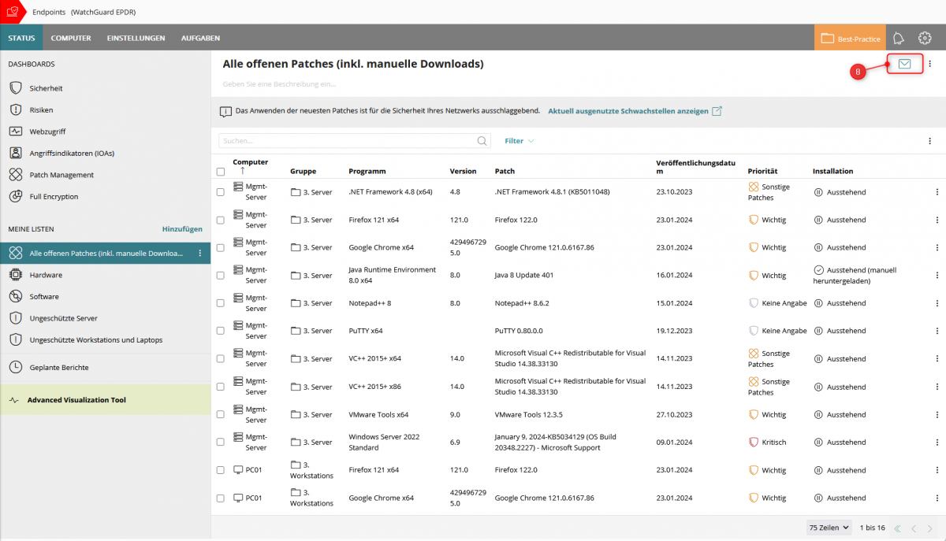
Task: Open the AUFGABEN menu
Action: (x=200, y=37)
